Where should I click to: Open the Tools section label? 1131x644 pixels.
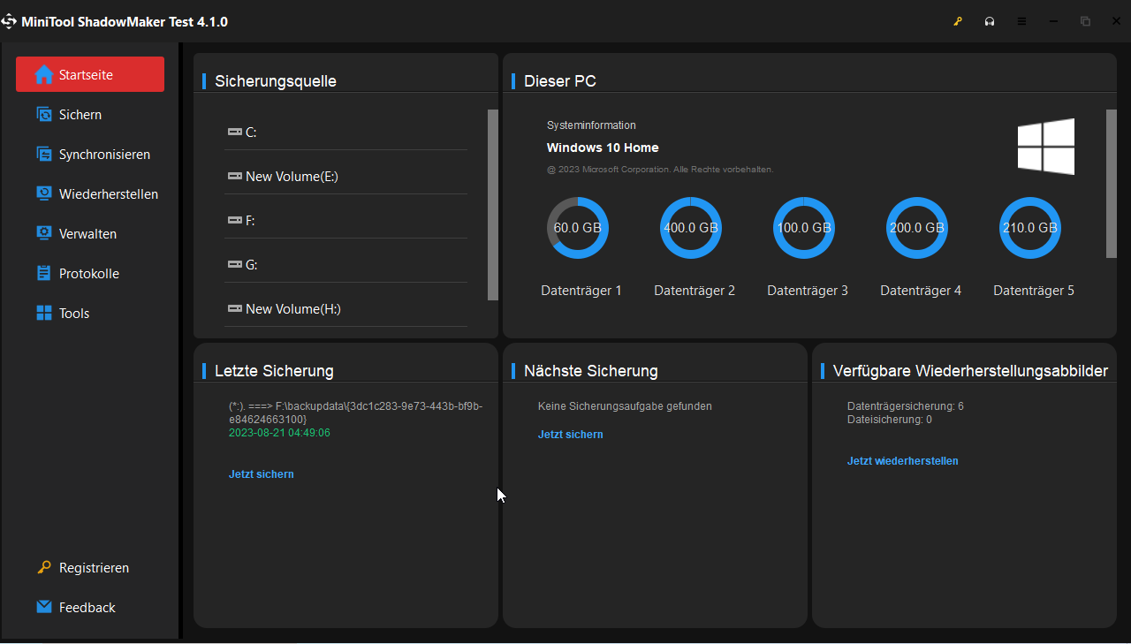click(74, 314)
